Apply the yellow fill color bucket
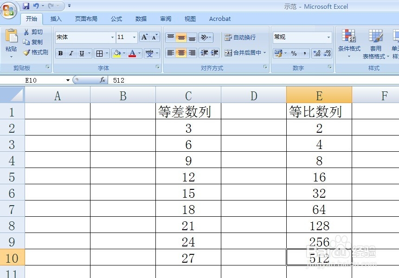The height and width of the screenshot is (278, 399). point(117,53)
